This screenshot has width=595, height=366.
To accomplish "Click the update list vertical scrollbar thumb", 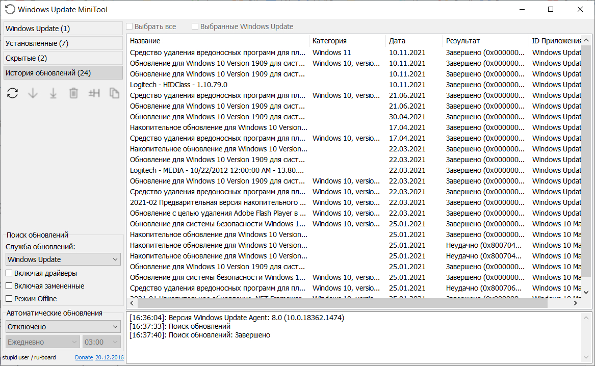I will tap(586, 161).
